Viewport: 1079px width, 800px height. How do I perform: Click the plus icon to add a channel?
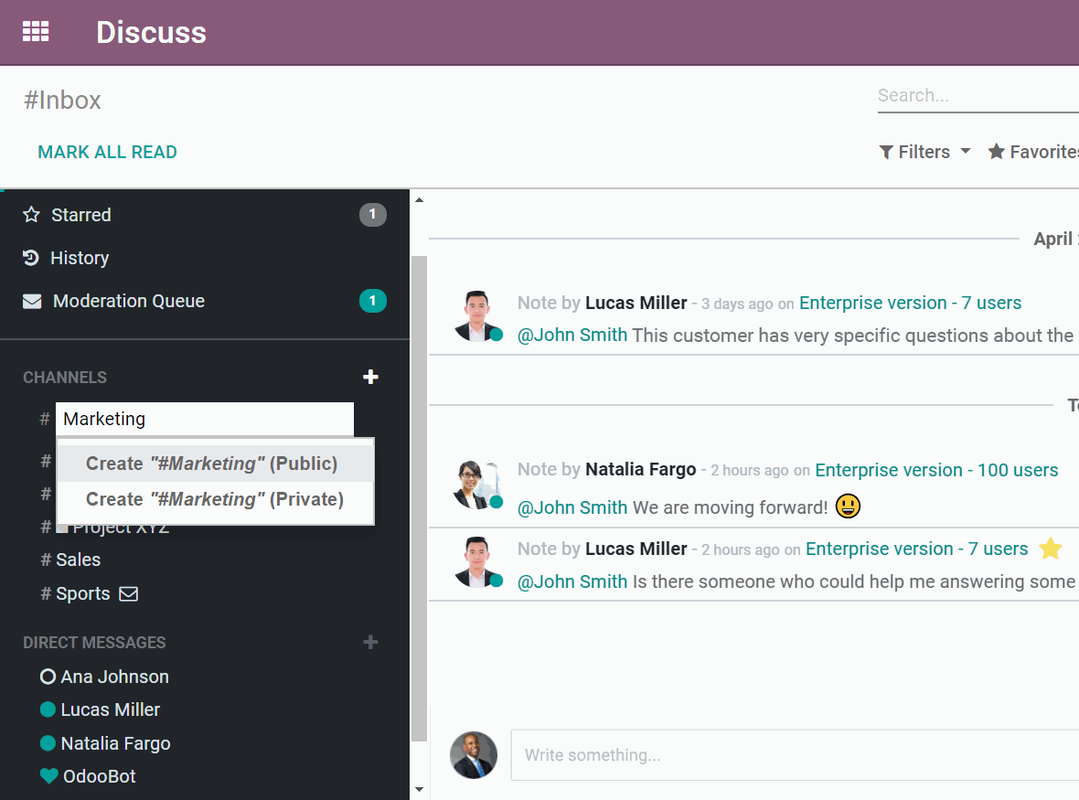pos(370,376)
